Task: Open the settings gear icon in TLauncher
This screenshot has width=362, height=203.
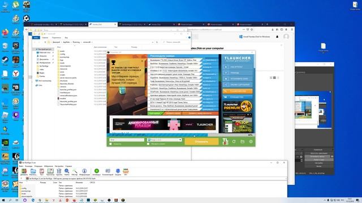Action: coord(251,142)
